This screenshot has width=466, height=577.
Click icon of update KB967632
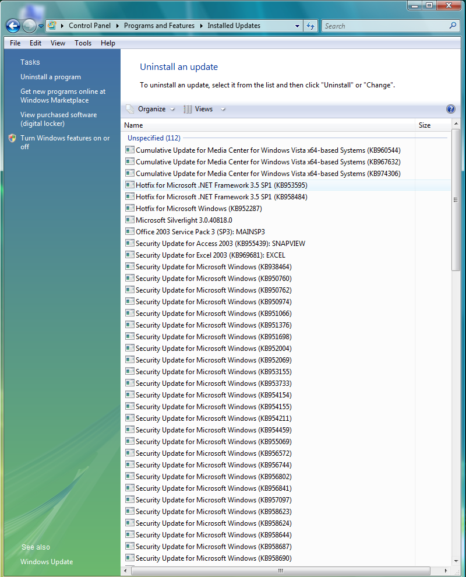(x=129, y=161)
